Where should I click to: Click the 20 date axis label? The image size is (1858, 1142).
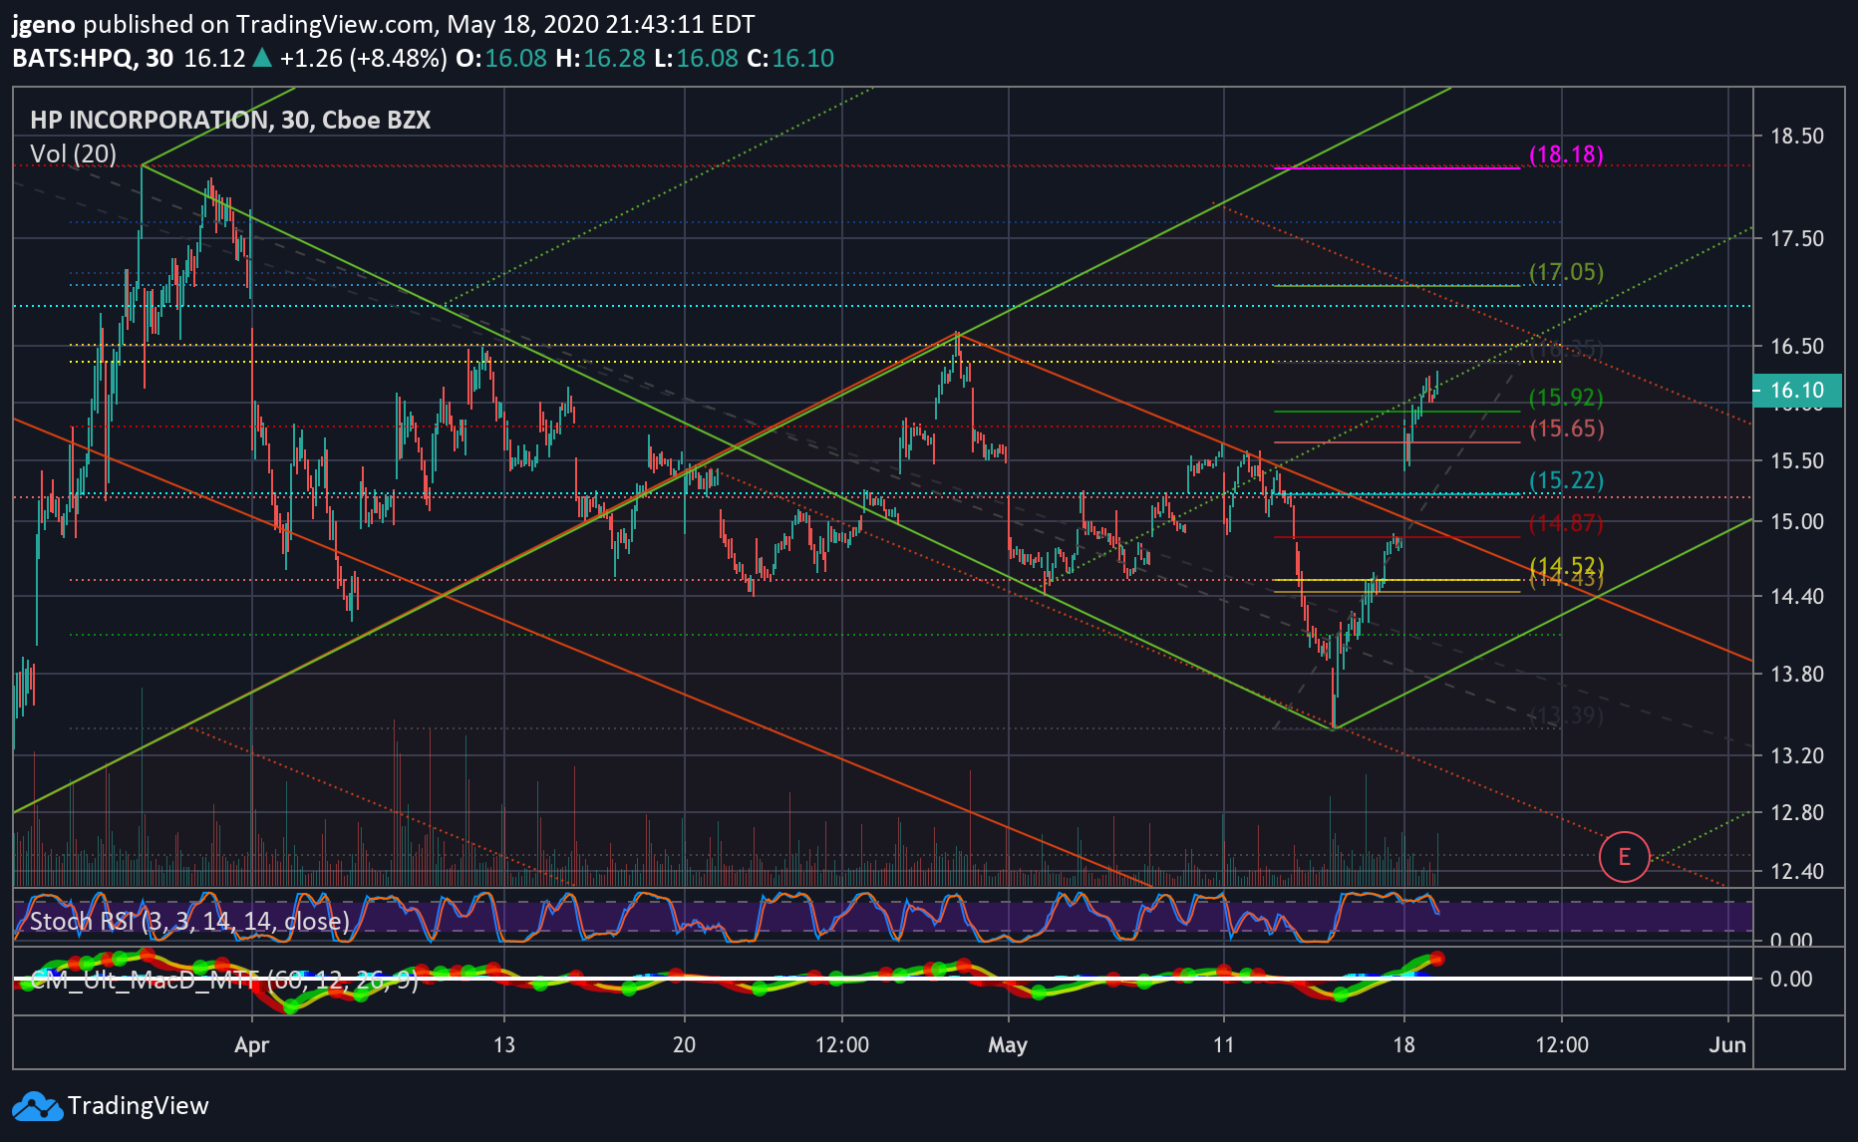coord(684,1044)
